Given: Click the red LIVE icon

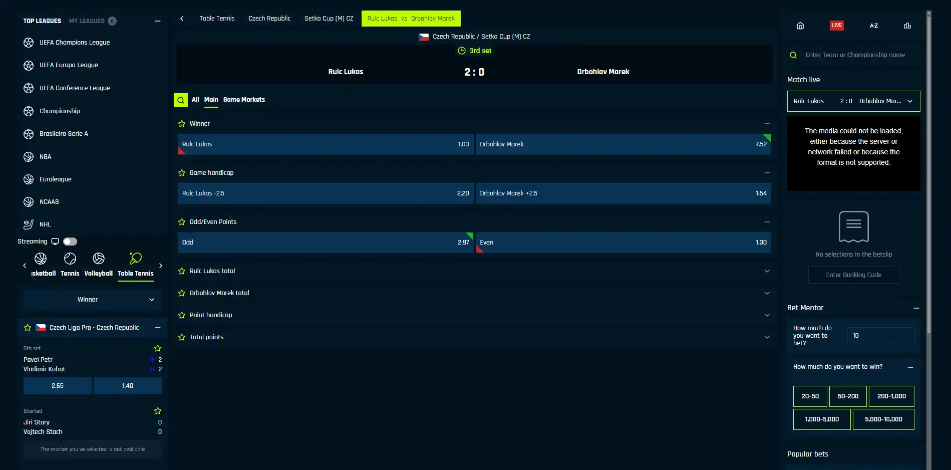Looking at the screenshot, I should pyautogui.click(x=837, y=26).
